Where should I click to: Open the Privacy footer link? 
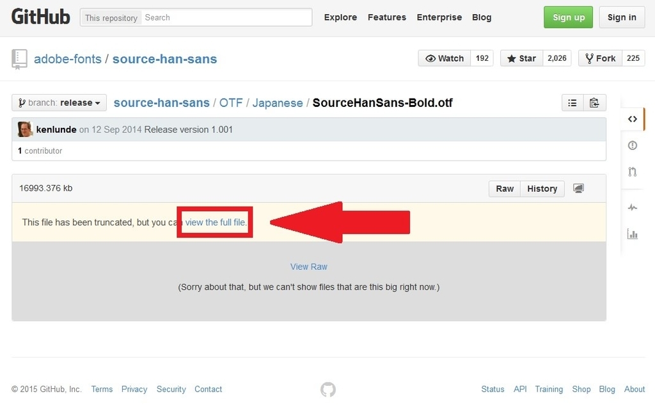[134, 389]
